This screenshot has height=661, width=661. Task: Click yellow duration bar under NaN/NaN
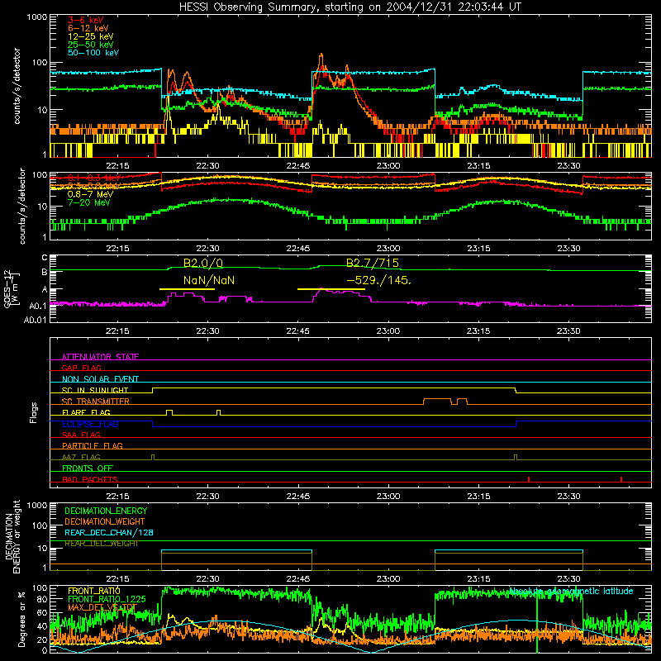point(188,289)
